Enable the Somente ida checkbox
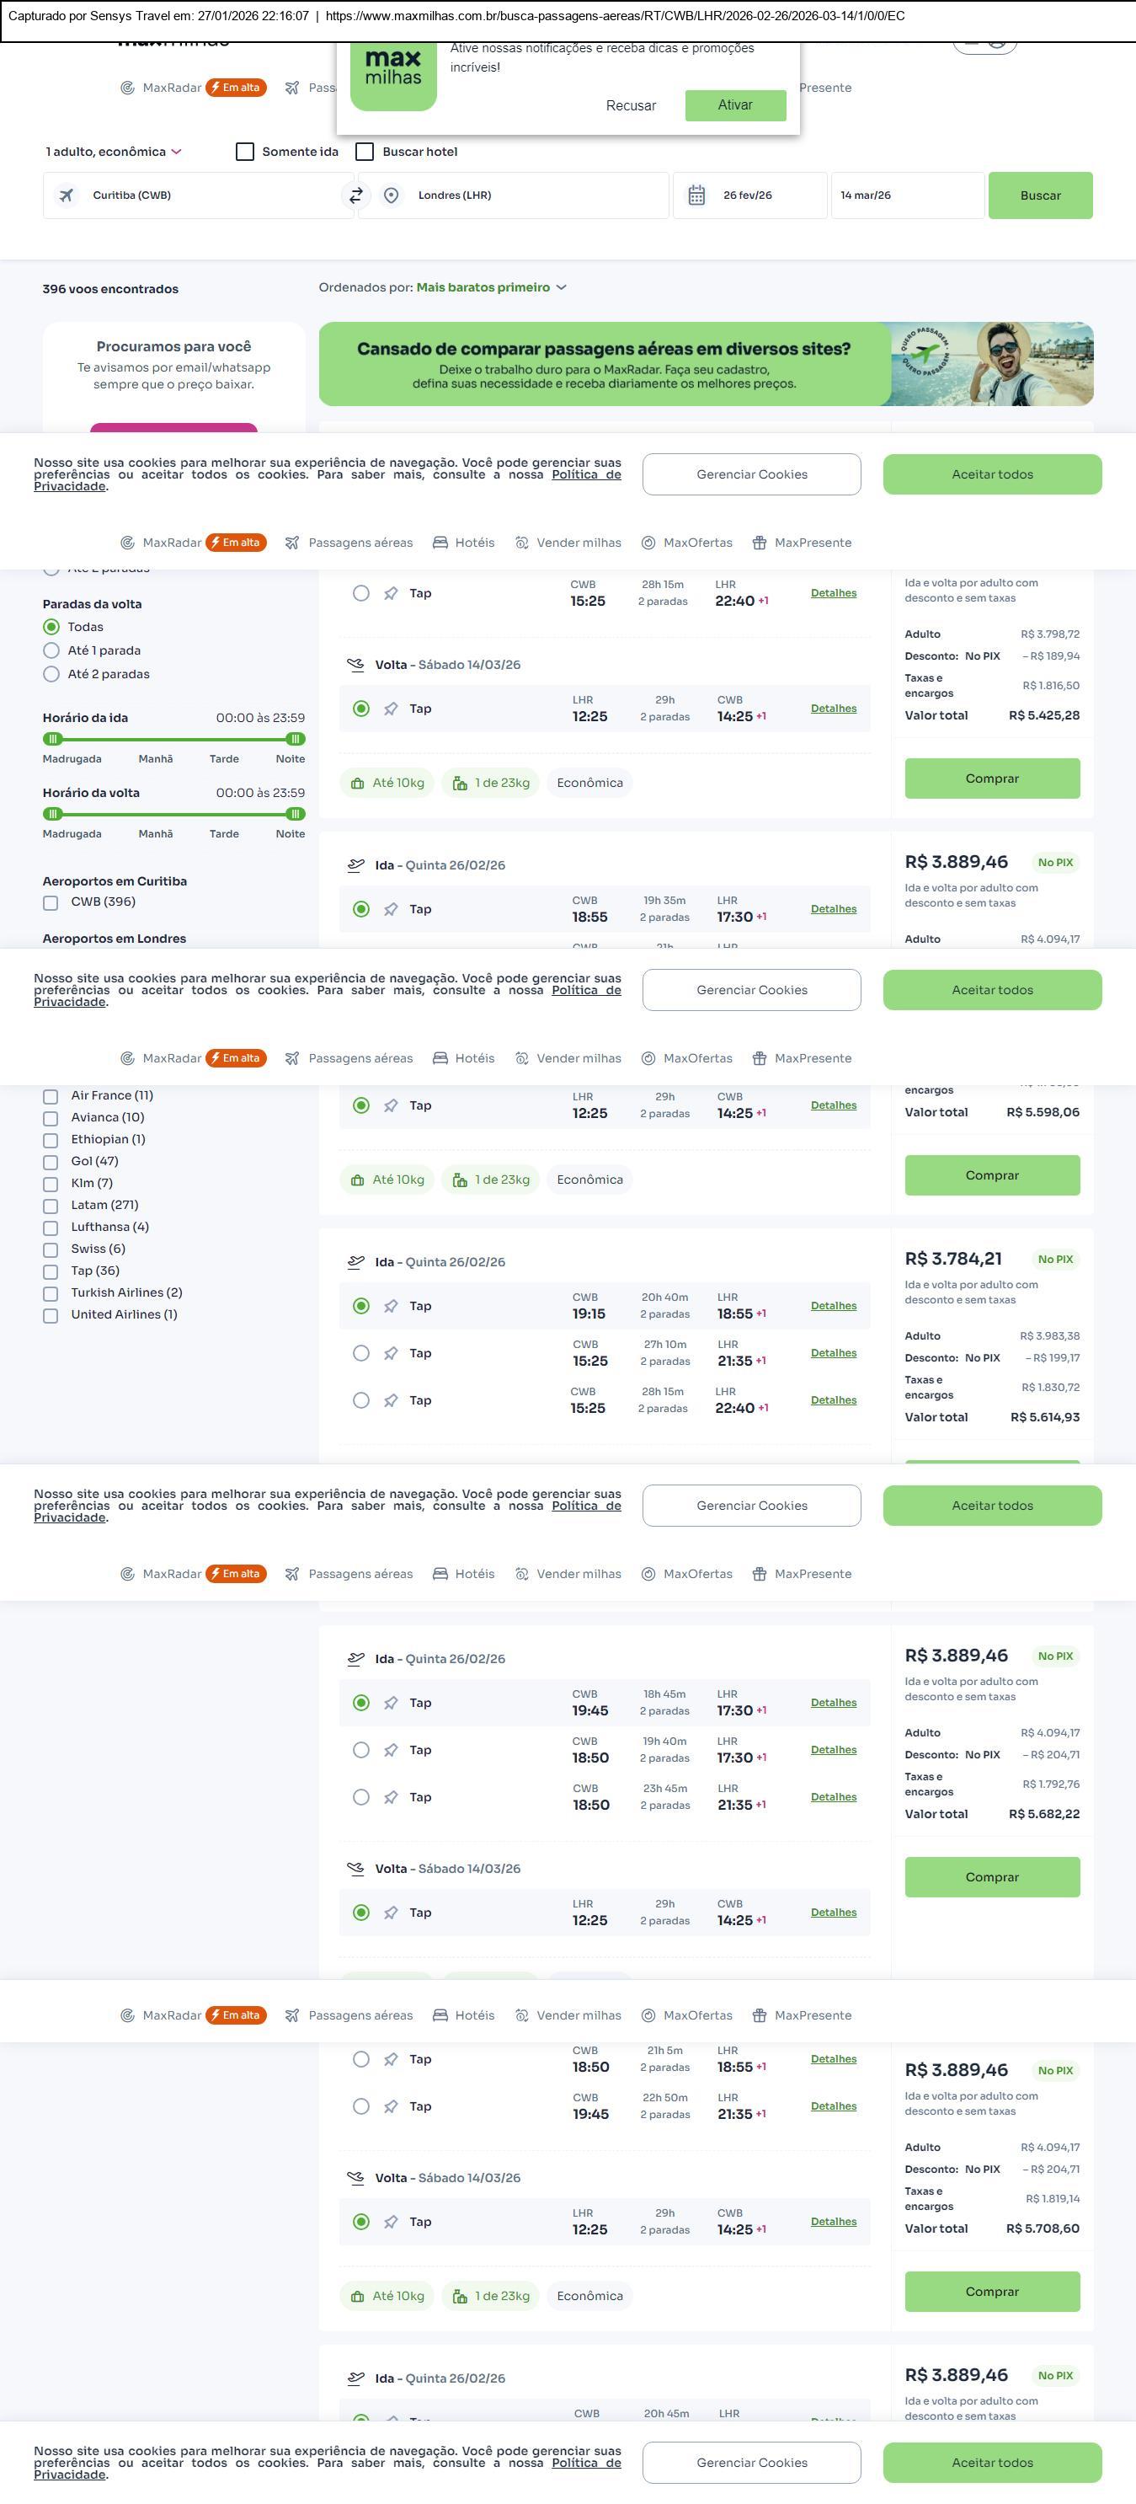 tap(245, 152)
